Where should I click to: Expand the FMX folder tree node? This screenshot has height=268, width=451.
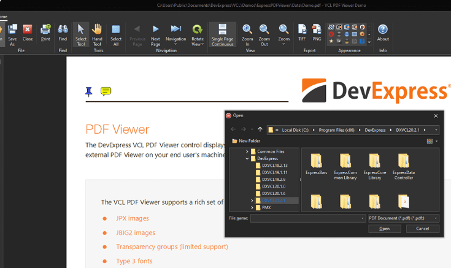[x=252, y=207]
